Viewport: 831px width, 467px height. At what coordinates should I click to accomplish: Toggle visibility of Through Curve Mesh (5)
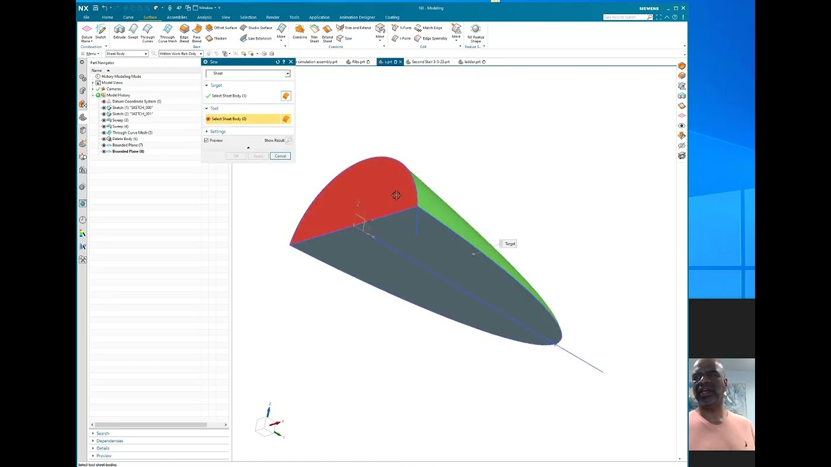point(104,132)
